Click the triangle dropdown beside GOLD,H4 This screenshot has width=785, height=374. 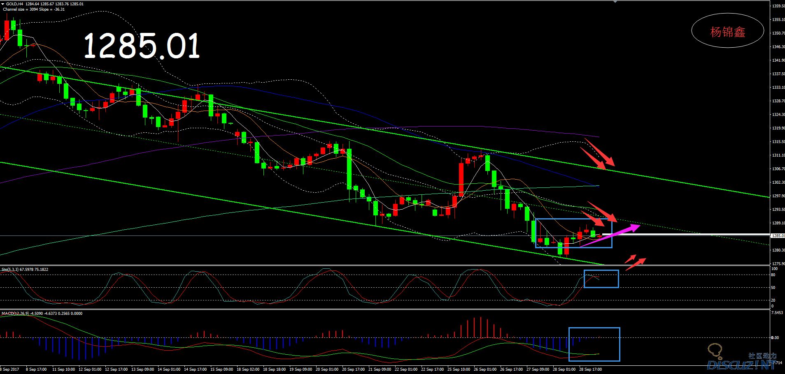[x=3, y=4]
